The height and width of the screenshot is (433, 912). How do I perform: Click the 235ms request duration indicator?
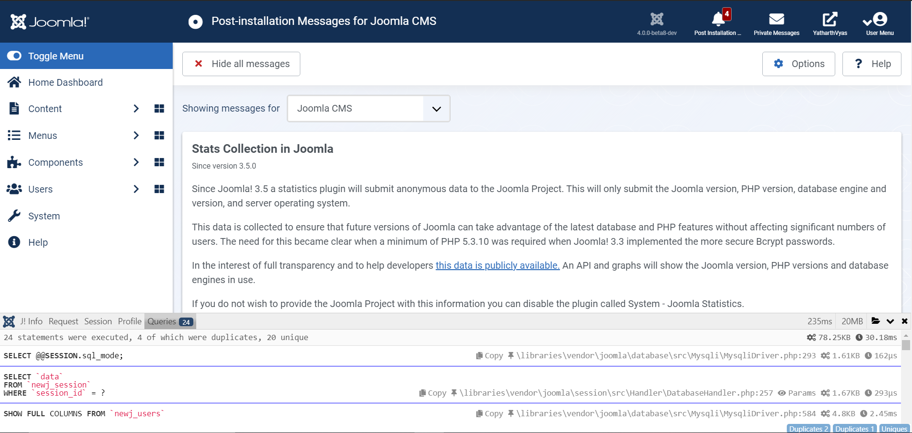819,321
